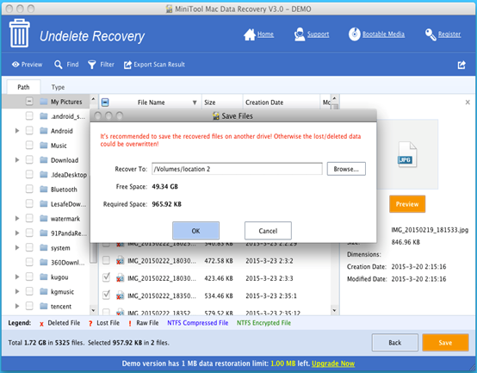This screenshot has width=477, height=373.
Task: Click deleted file icon of 423.46 KB image
Action: point(121,278)
